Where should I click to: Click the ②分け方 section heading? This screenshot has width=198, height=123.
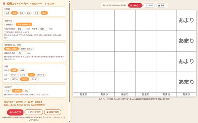(x=8, y=21)
